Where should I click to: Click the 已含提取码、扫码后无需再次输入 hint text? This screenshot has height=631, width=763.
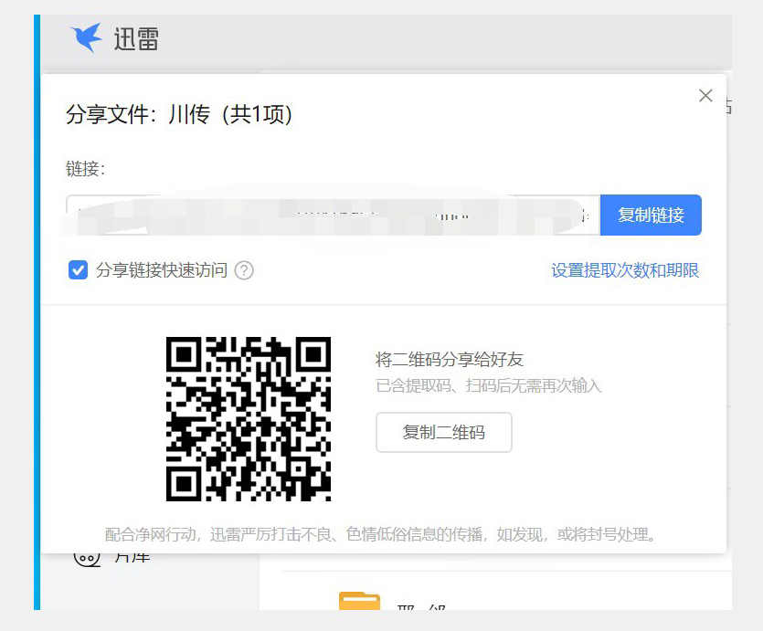[489, 385]
